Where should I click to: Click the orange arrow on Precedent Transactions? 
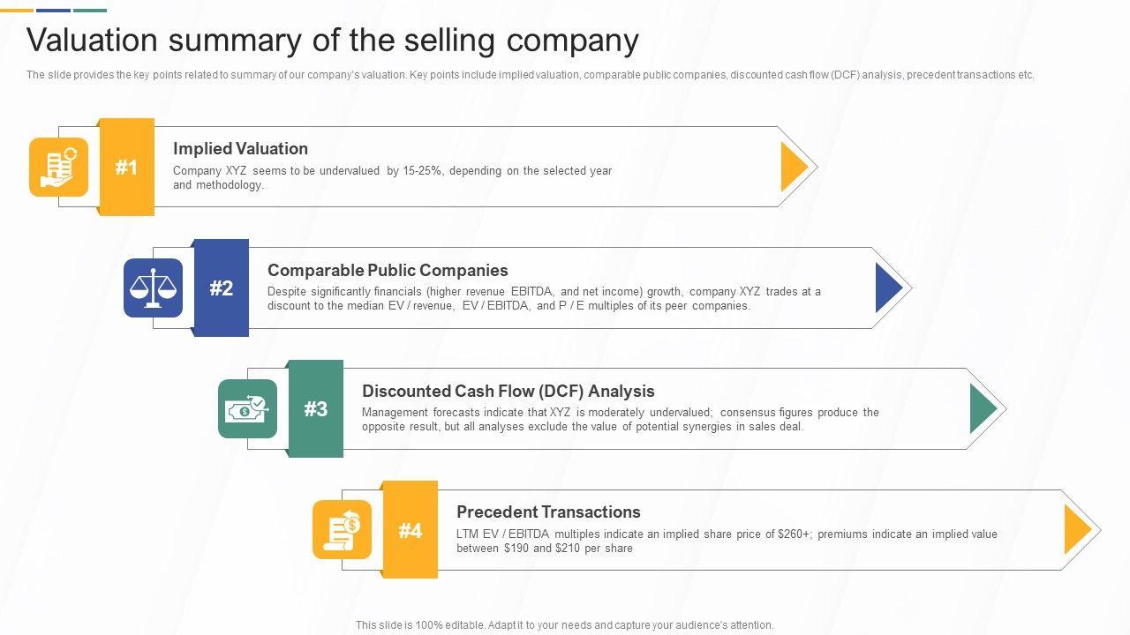(1076, 530)
